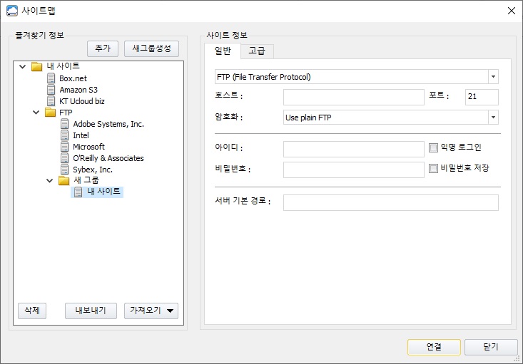Click the Amazon S3 site document icon
Image resolution: width=523 pixels, height=364 pixels.
(x=51, y=90)
